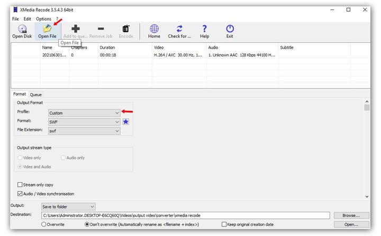Click the scroll down arrow in Format panel
Viewport: 381px width, 236px height.
pos(367,196)
